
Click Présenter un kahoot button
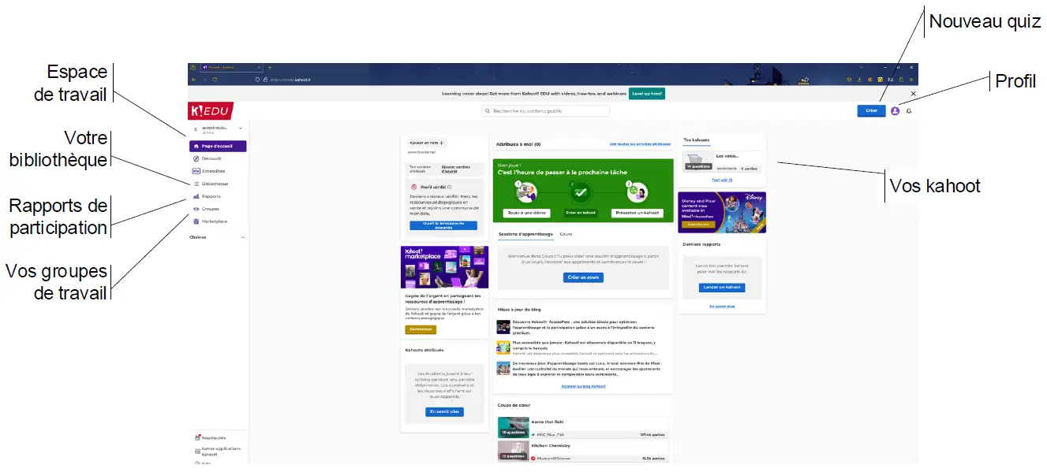tap(638, 213)
